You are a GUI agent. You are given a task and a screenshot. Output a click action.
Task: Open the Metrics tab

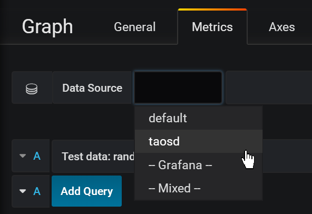212,27
